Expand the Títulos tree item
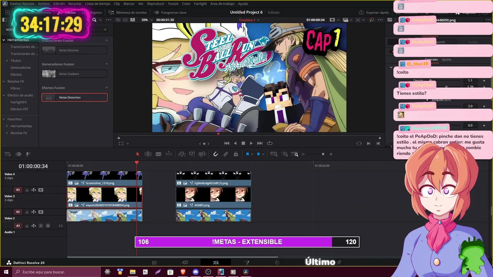Viewport: 493px width, 277px height. [x=7, y=61]
